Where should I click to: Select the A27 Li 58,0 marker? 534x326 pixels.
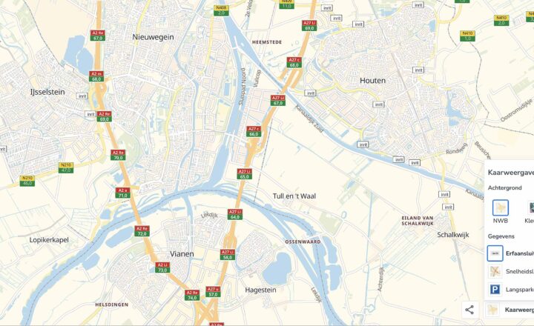click(228, 255)
